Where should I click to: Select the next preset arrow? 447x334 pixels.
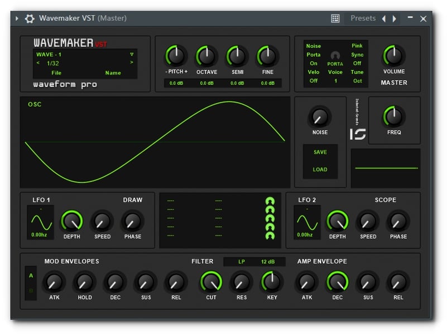394,18
